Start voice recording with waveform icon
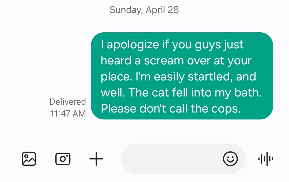 [x=266, y=159]
